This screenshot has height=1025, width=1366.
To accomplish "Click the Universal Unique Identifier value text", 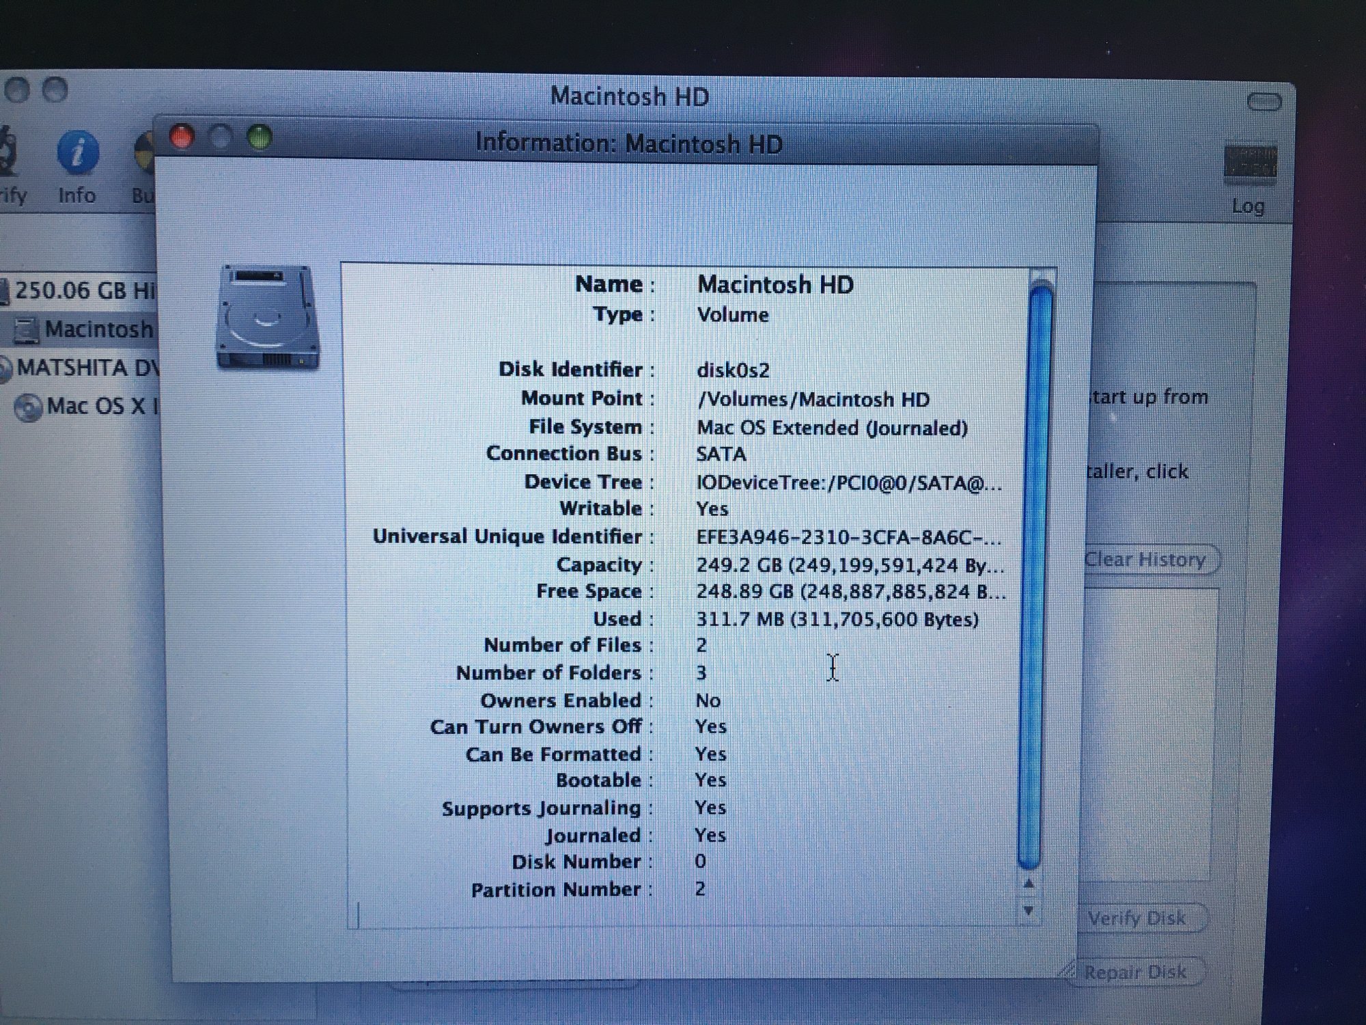I will click(848, 538).
